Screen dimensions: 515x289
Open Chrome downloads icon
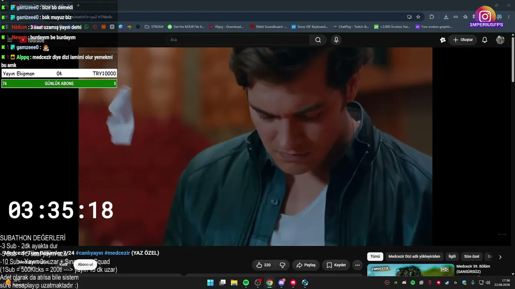pos(446,17)
